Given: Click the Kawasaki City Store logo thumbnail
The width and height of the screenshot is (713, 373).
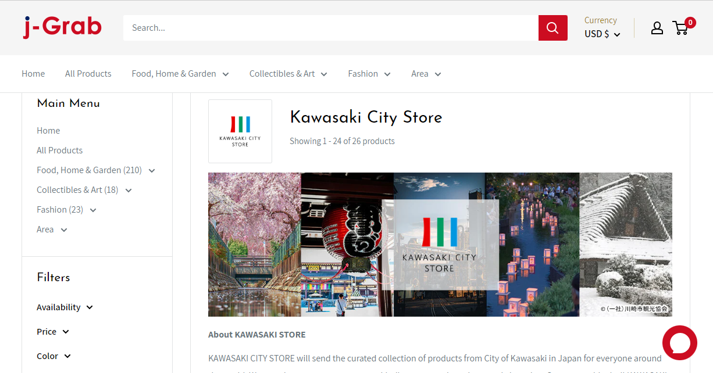Looking at the screenshot, I should (240, 131).
